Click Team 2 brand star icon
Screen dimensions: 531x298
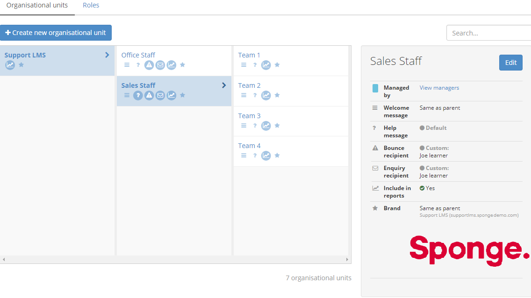click(277, 95)
